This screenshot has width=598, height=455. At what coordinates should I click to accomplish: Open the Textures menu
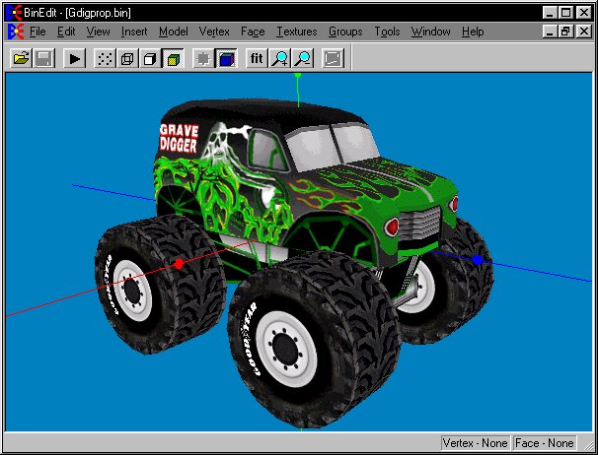pyautogui.click(x=296, y=32)
